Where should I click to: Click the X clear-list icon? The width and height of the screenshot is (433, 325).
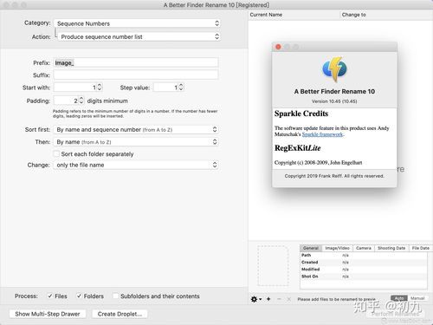coord(289,299)
